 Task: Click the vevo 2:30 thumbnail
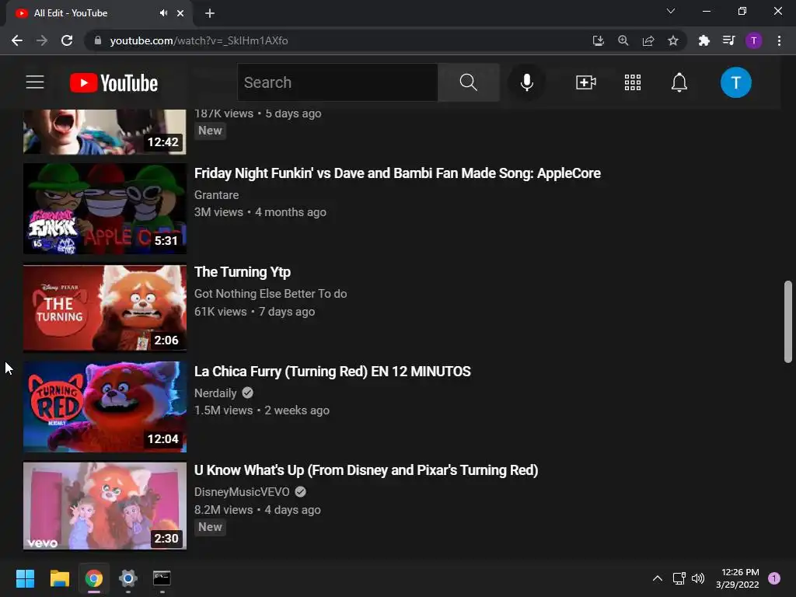[105, 505]
